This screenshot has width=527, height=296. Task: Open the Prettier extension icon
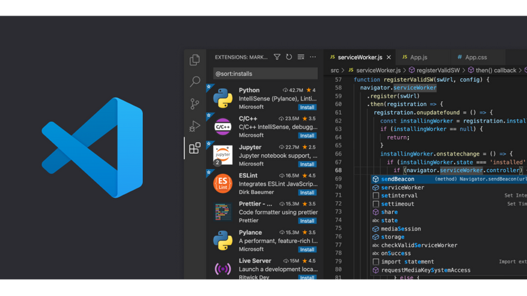[222, 212]
